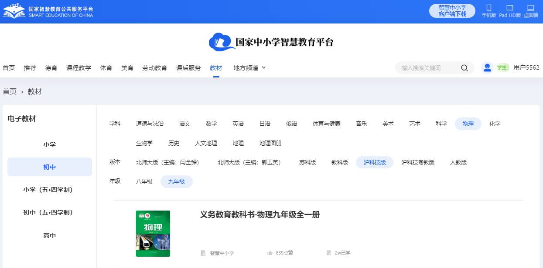This screenshot has height=268, width=543.
Task: Filter by subject 科学
Action: point(441,124)
